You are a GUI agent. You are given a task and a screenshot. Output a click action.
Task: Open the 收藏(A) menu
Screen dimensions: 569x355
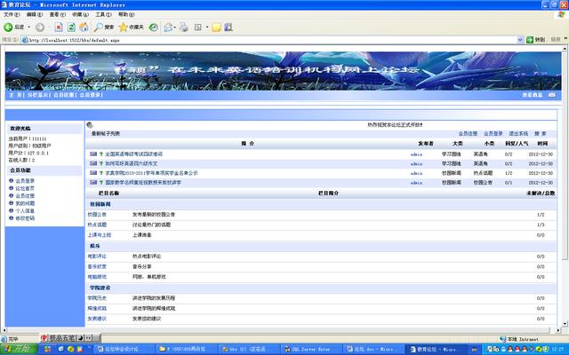point(80,14)
